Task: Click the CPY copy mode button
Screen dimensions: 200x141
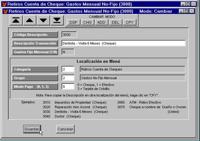Action: coord(129,22)
